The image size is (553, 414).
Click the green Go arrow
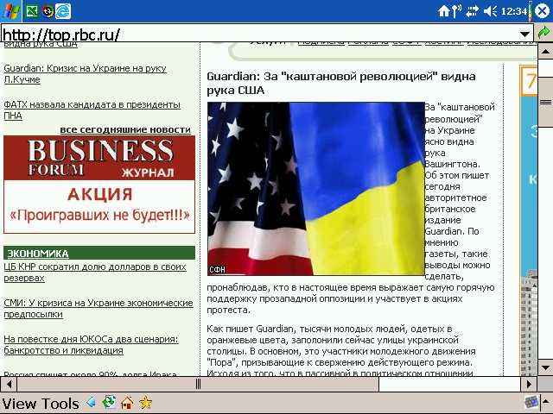[543, 33]
